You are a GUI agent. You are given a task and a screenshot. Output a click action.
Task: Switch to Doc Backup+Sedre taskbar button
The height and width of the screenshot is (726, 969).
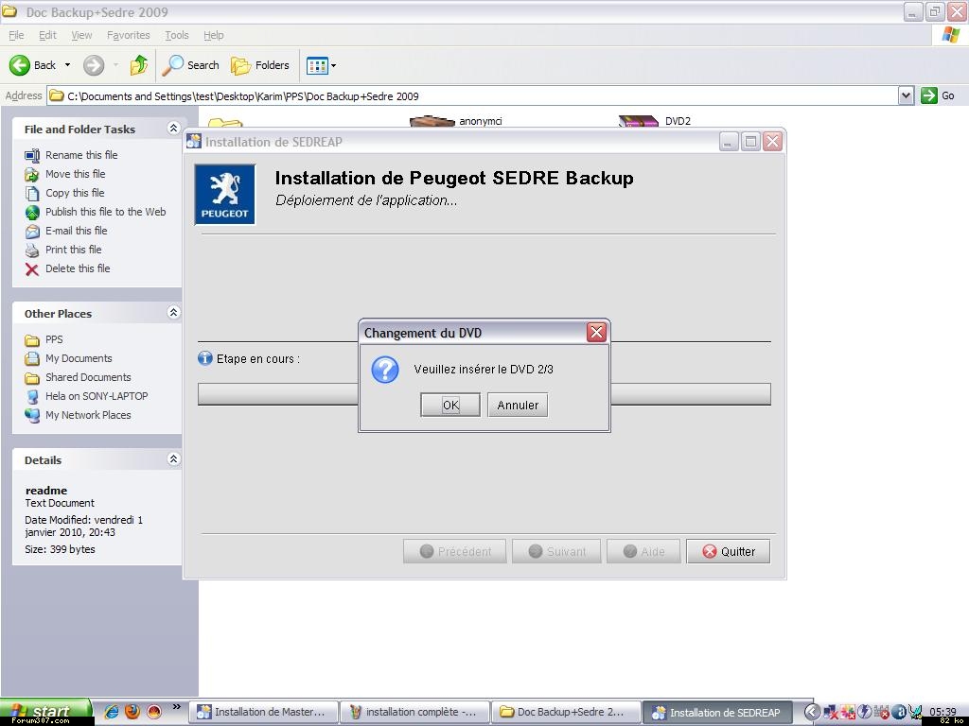pos(567,712)
